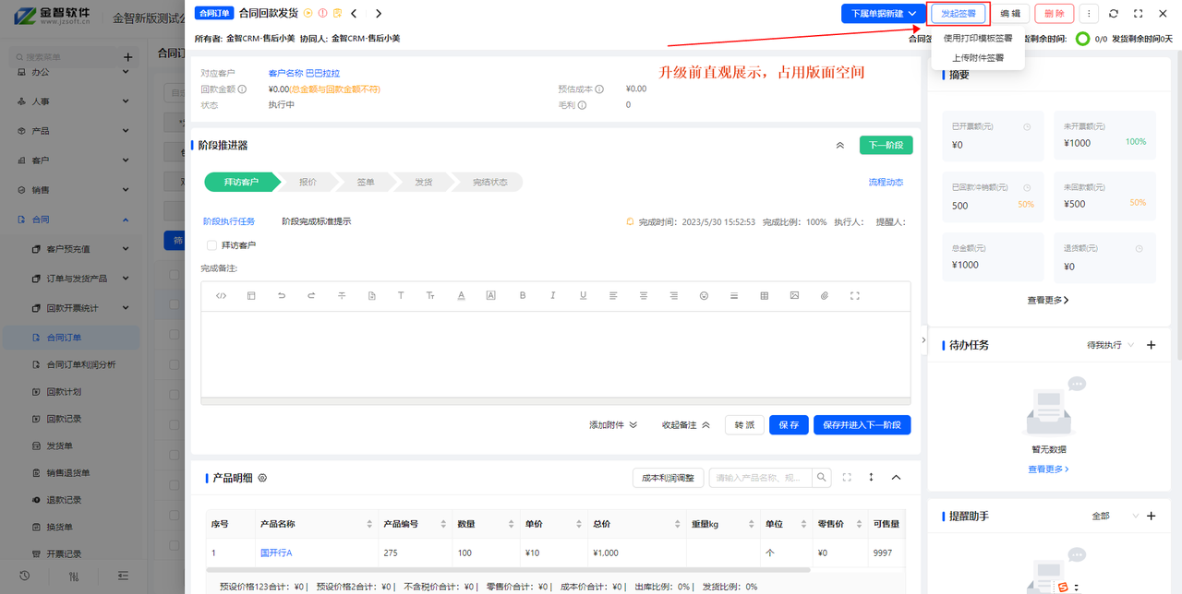Open product detail settings gear icon

pyautogui.click(x=262, y=478)
